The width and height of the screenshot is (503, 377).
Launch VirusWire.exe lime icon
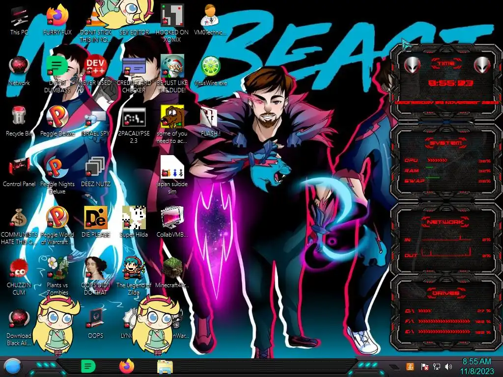click(x=210, y=71)
